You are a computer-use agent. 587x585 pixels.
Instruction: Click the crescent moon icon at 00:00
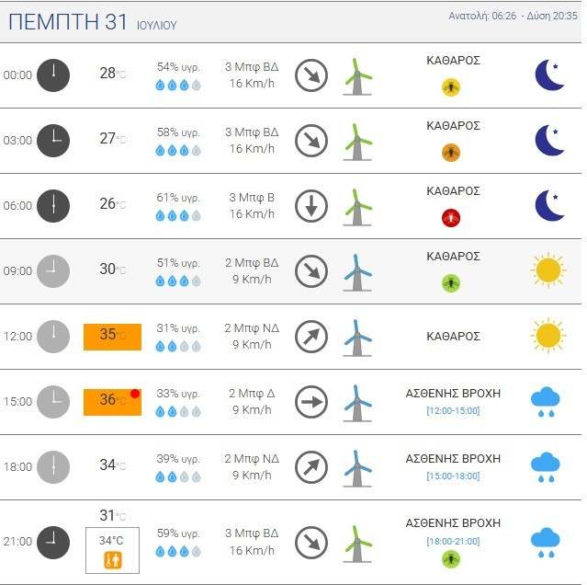pyautogui.click(x=549, y=75)
